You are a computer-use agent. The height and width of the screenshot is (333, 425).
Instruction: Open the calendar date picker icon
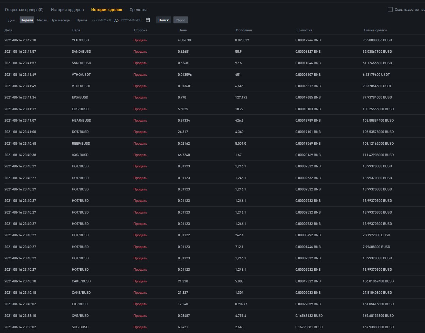[x=148, y=20]
